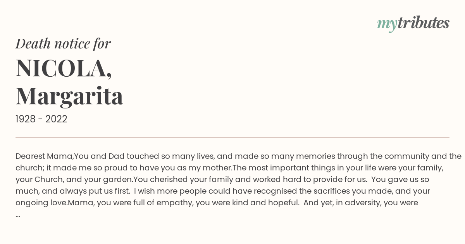This screenshot has width=465, height=244.
Task: Click the green "my" part of the logo
Action: 387,25
